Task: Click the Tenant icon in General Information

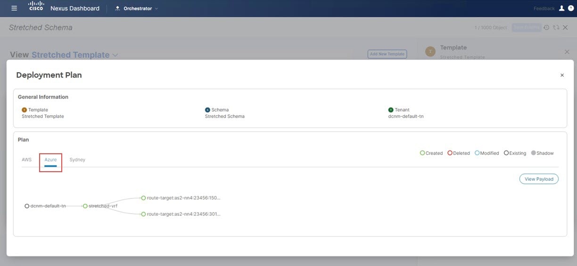Action: click(391, 110)
